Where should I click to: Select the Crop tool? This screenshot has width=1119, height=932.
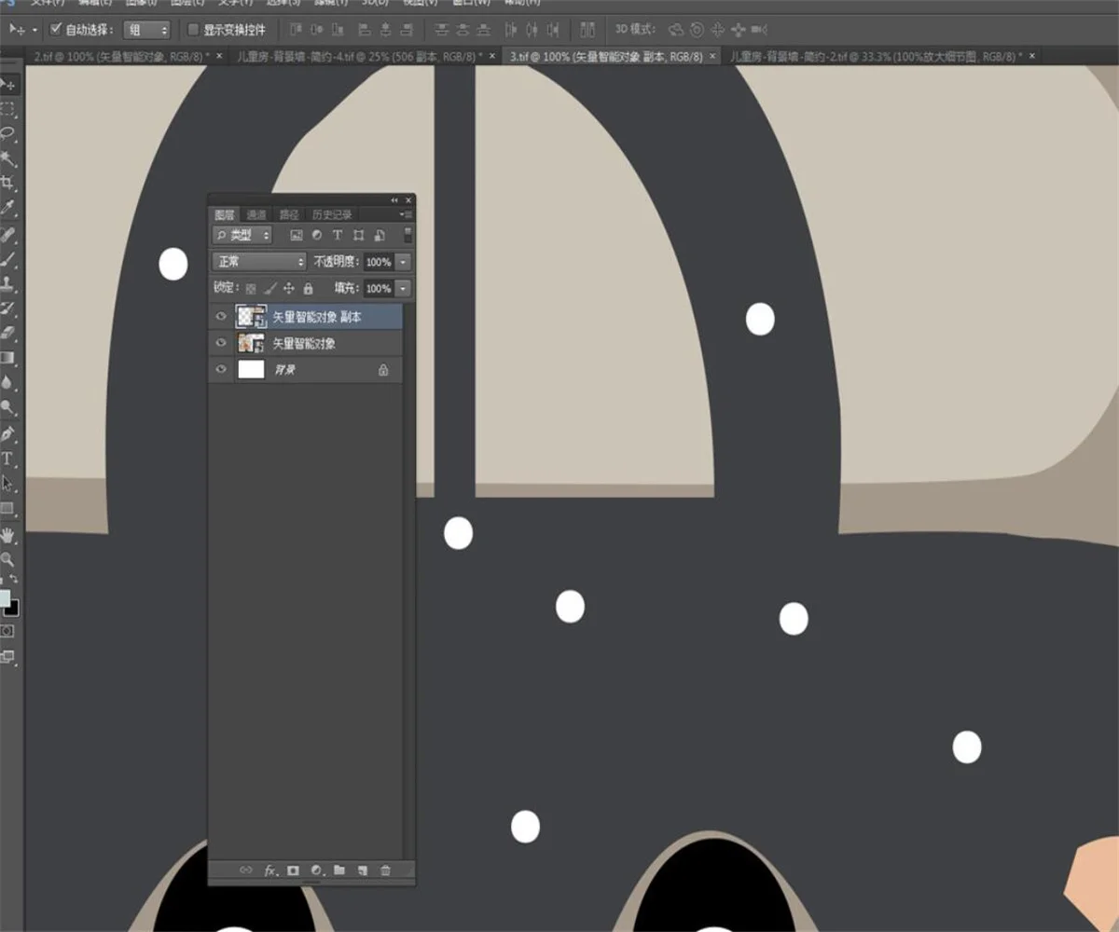click(7, 183)
